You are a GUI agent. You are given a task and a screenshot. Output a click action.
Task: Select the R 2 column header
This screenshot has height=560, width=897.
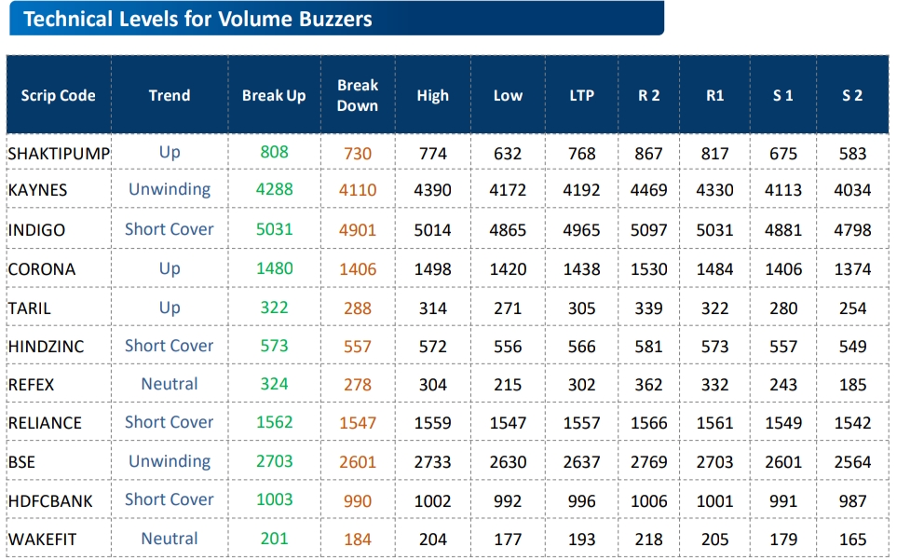coord(649,95)
